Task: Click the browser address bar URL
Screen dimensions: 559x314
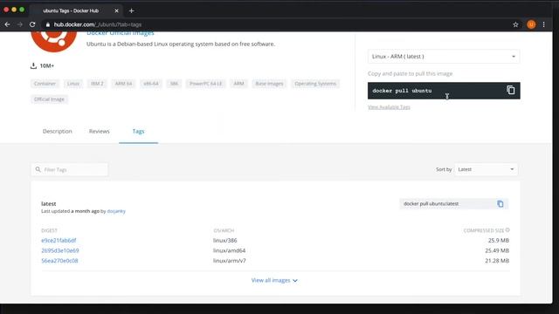Action: pos(98,24)
